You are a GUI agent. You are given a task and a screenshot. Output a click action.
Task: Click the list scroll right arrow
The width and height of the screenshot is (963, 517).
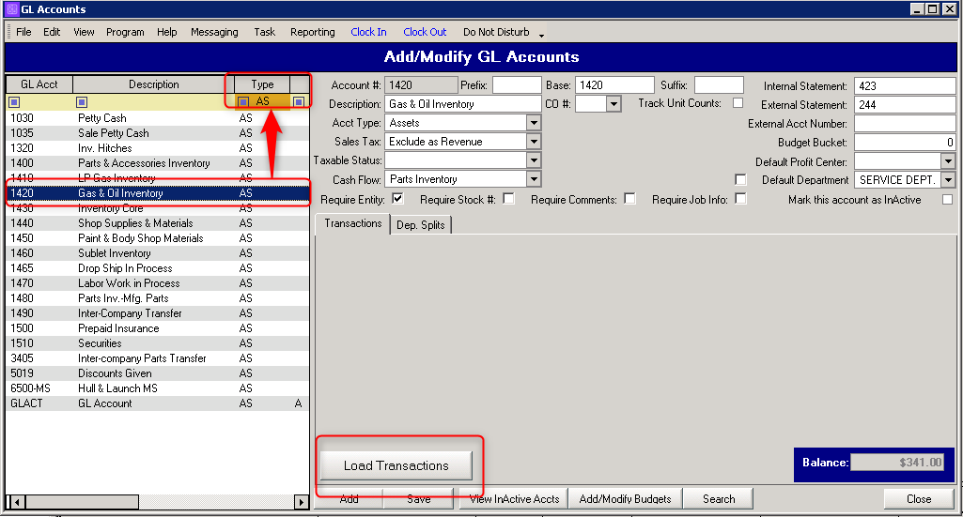[301, 502]
